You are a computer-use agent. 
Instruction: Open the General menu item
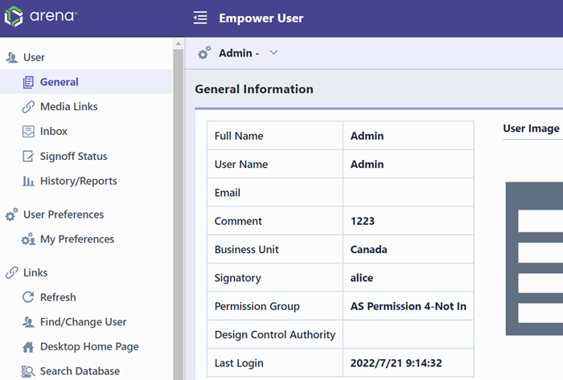click(x=86, y=82)
